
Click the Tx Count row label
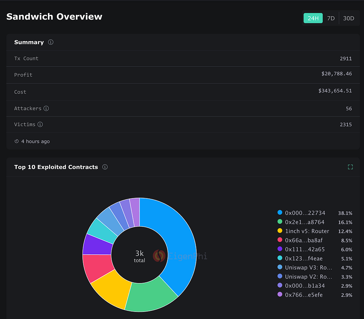click(x=26, y=59)
